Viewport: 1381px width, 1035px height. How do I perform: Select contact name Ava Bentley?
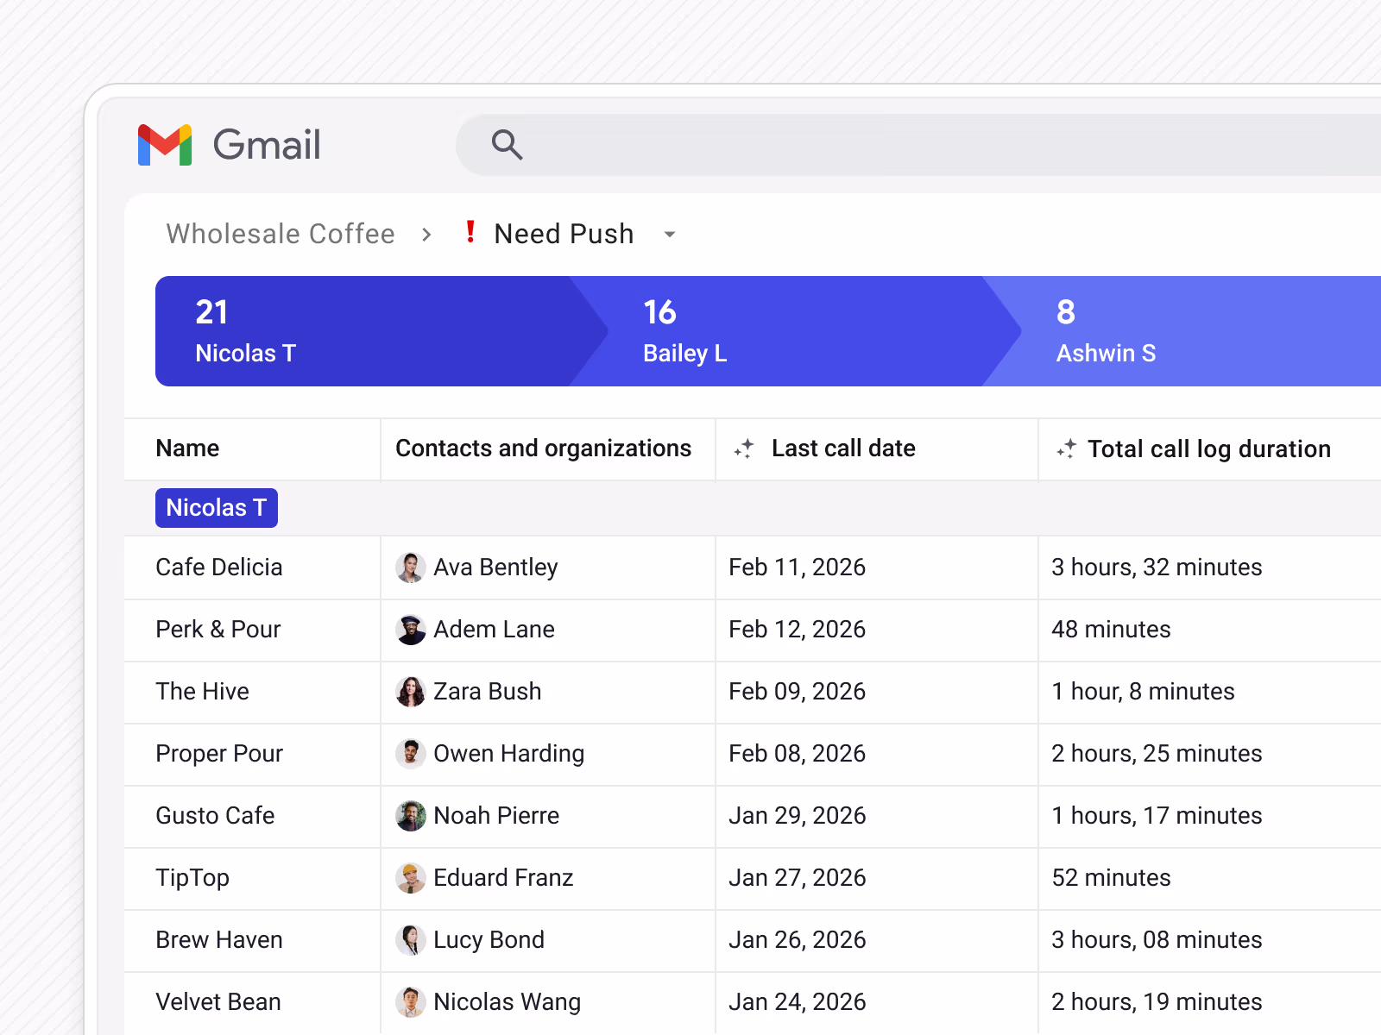tap(495, 568)
